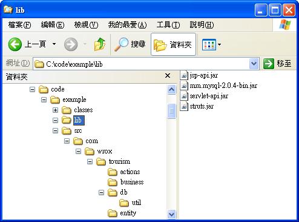Select the example folder in tree

tap(74, 99)
